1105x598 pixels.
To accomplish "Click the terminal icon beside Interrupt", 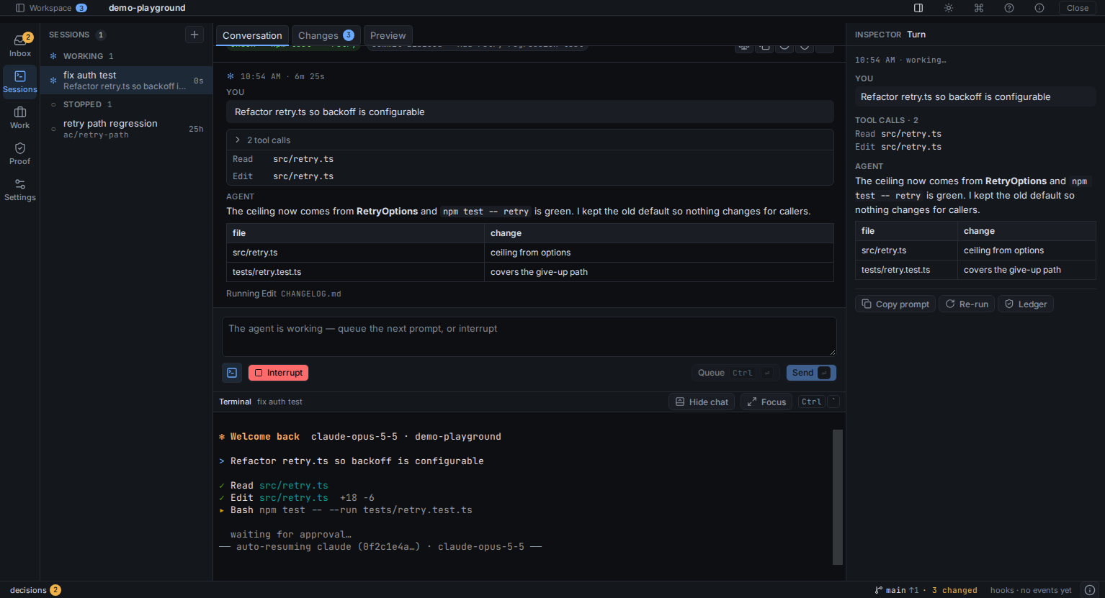I will point(232,373).
